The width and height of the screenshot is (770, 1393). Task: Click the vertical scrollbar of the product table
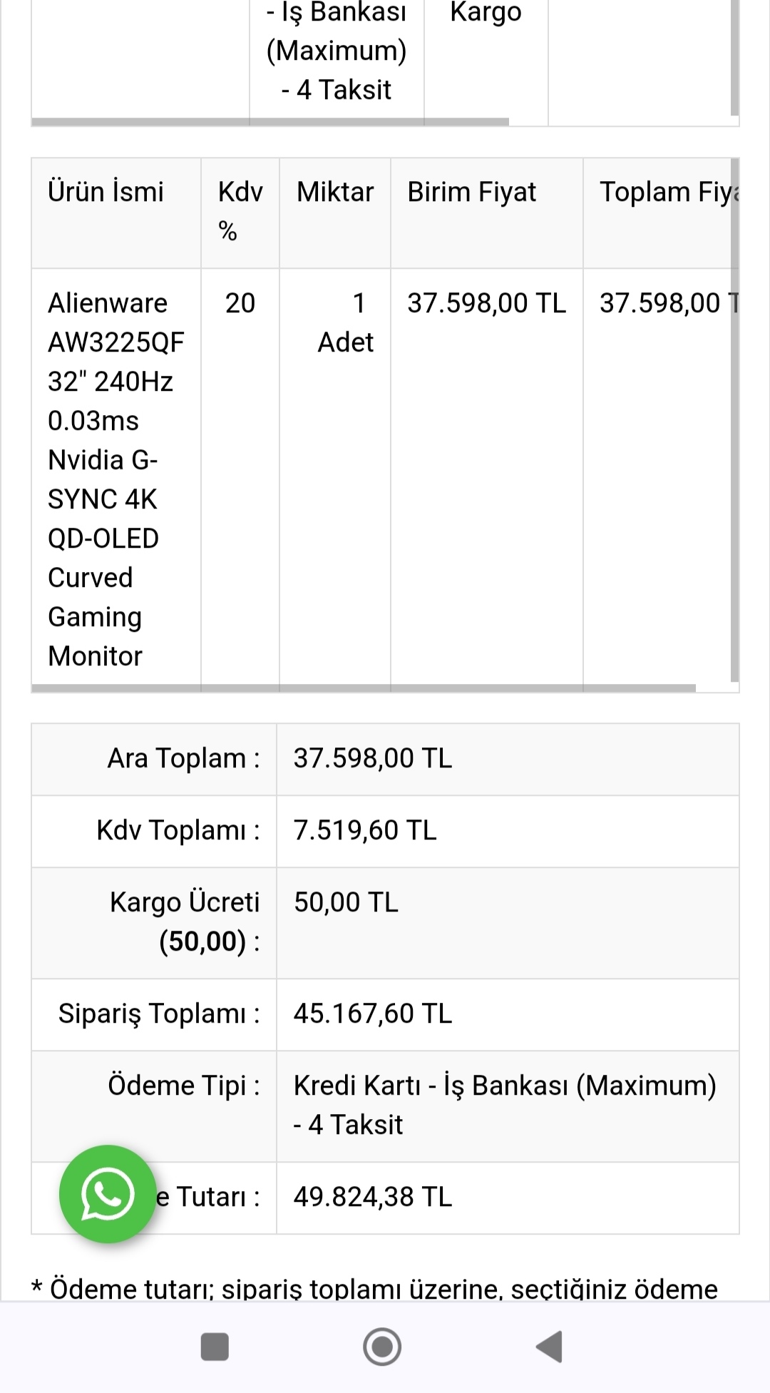734,420
